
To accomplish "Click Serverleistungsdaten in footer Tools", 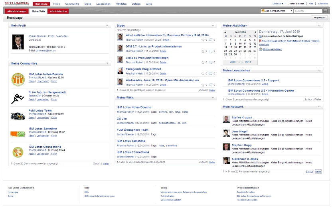I will tap(171, 200).
